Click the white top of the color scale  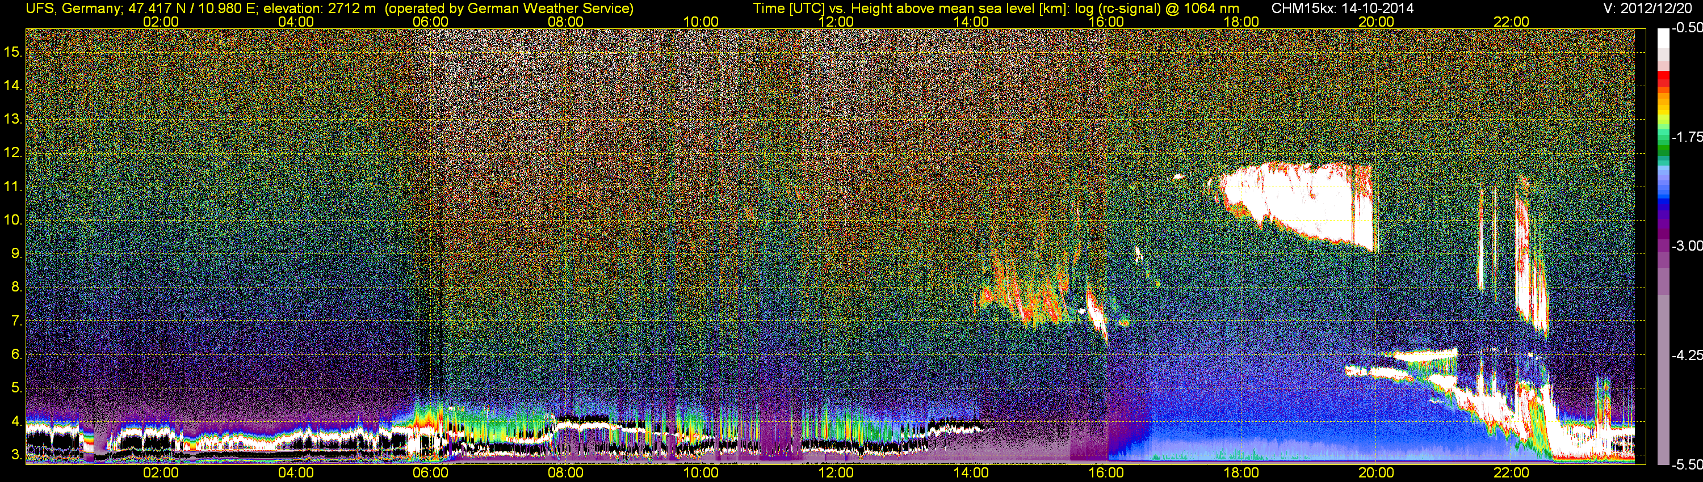(x=1663, y=40)
